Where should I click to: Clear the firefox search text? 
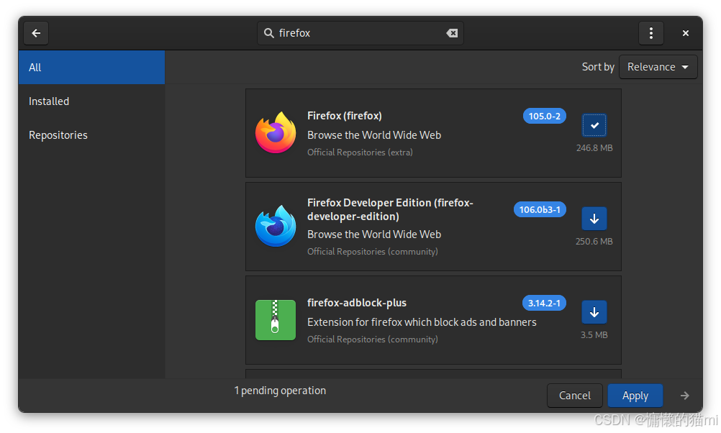tap(452, 33)
